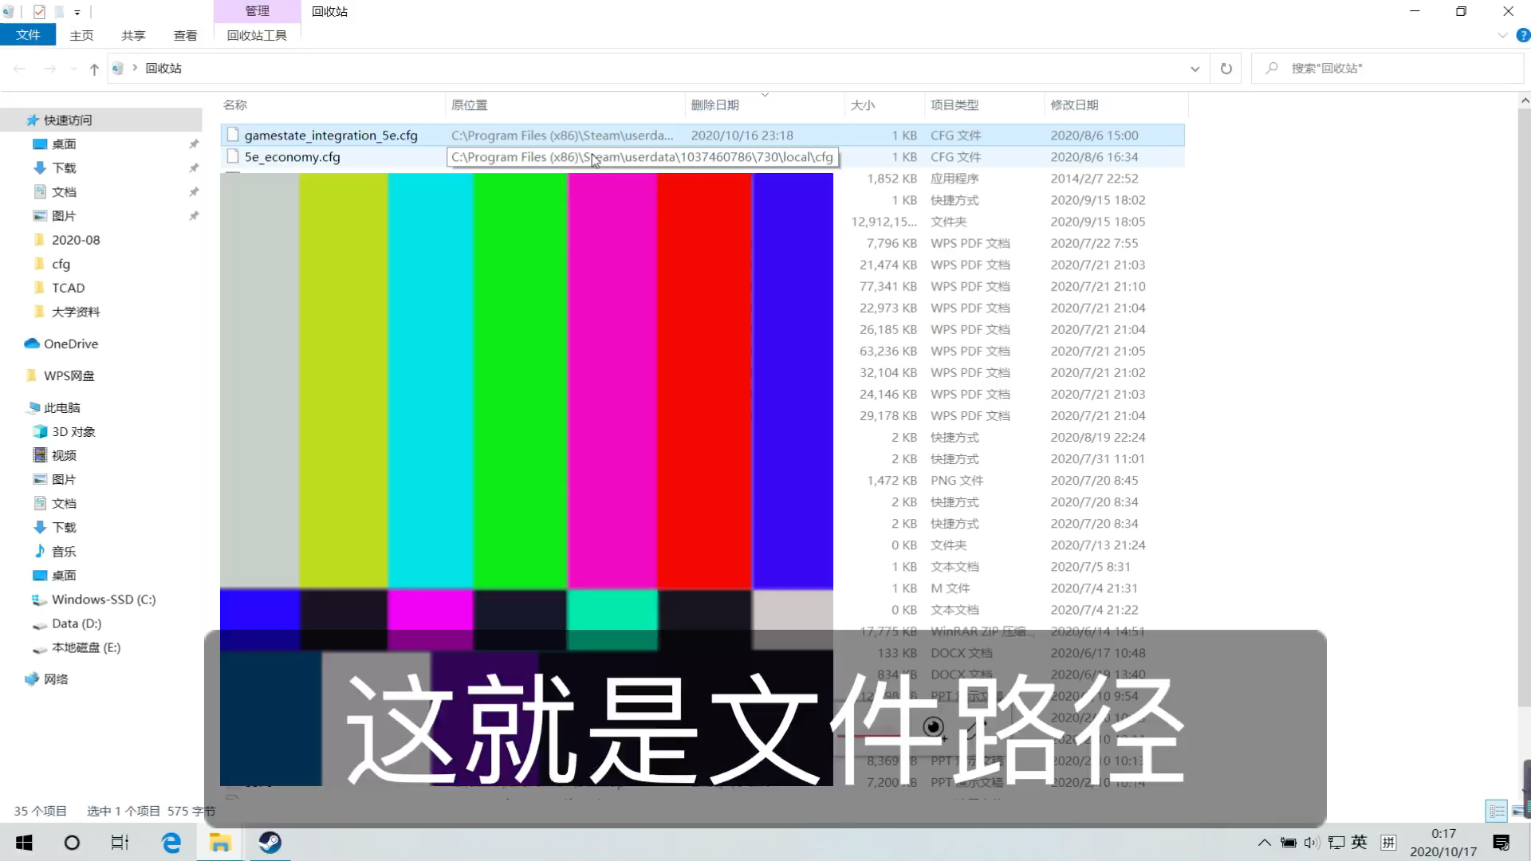This screenshot has height=861, width=1531.
Task: Switch to the 主页 ribbon tab
Action: [x=81, y=35]
